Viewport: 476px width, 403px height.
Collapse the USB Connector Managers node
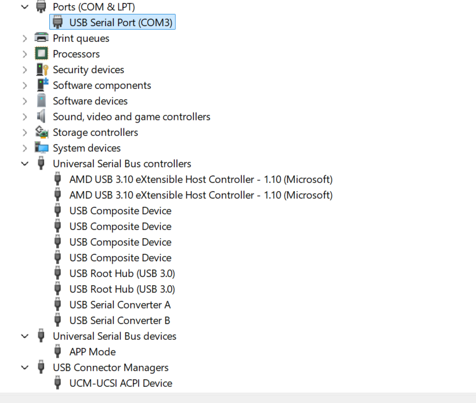(24, 368)
